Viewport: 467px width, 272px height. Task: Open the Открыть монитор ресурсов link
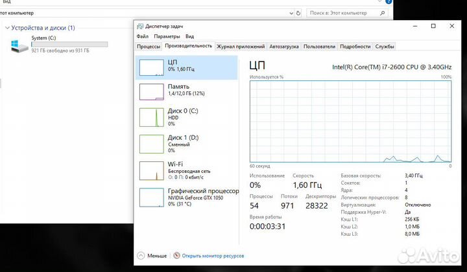point(213,256)
